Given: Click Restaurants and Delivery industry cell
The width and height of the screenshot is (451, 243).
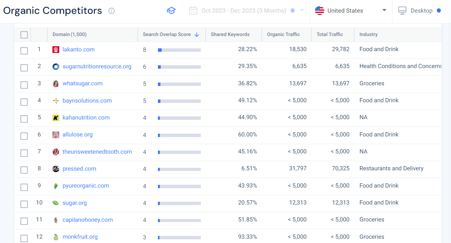Looking at the screenshot, I should [x=391, y=168].
